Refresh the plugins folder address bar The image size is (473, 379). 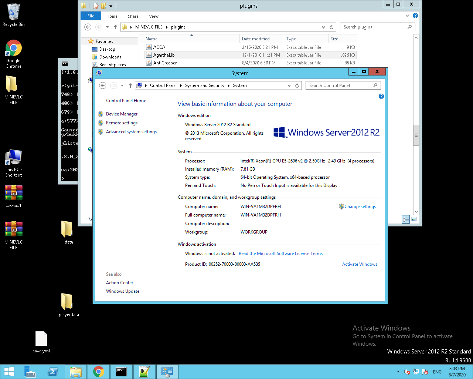pos(331,27)
